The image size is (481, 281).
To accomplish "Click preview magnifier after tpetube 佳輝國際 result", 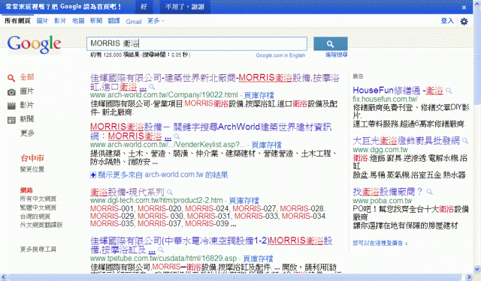I will 161,250.
